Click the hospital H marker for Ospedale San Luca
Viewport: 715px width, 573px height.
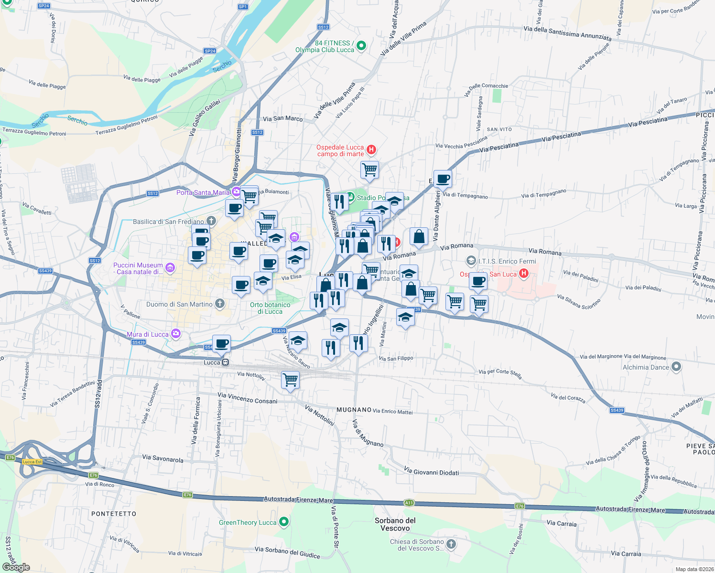[x=524, y=274]
